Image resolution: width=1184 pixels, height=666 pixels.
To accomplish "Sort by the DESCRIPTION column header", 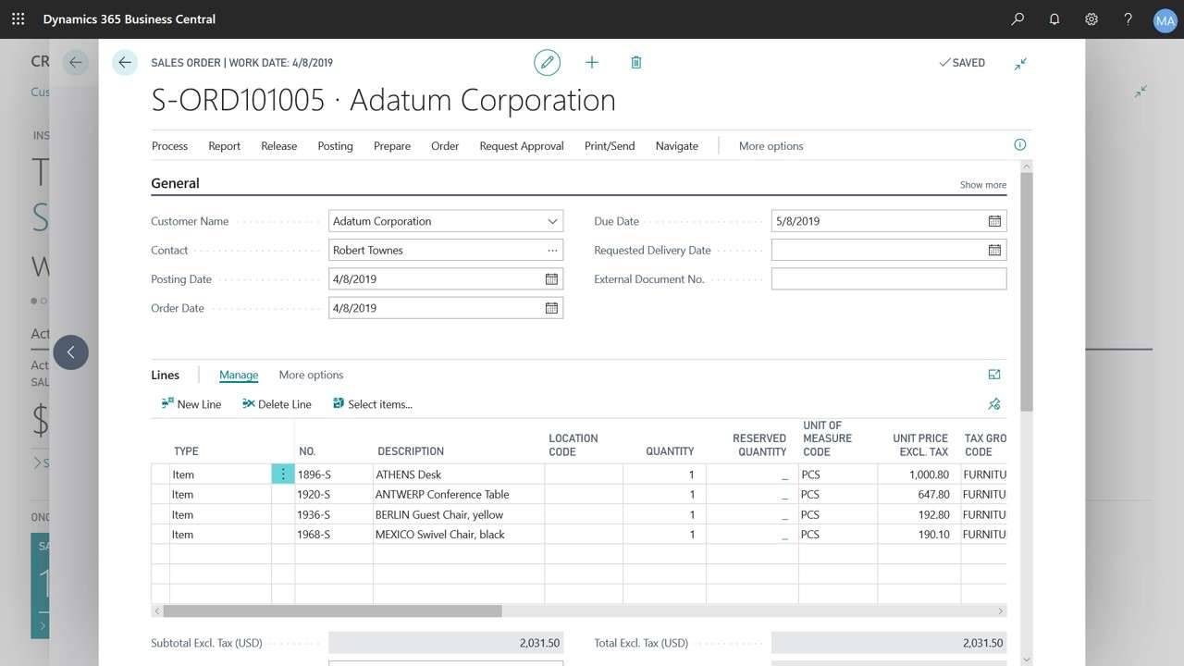I will (x=411, y=451).
